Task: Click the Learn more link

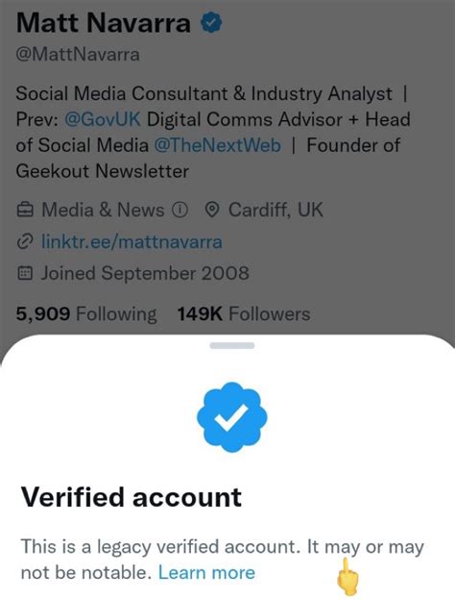Action: point(206,573)
